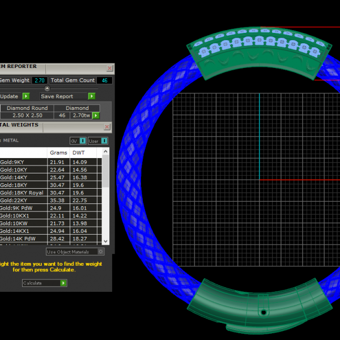
Task: Close the Gem Reporter panel
Action: pos(109,69)
